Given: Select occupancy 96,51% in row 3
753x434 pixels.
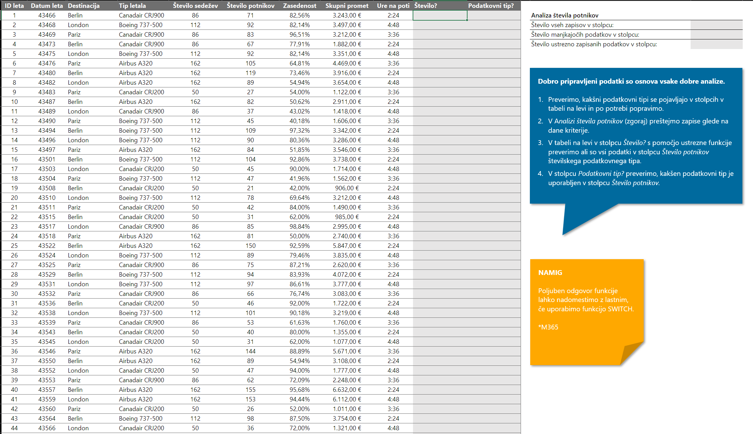Looking at the screenshot, I should tap(300, 35).
